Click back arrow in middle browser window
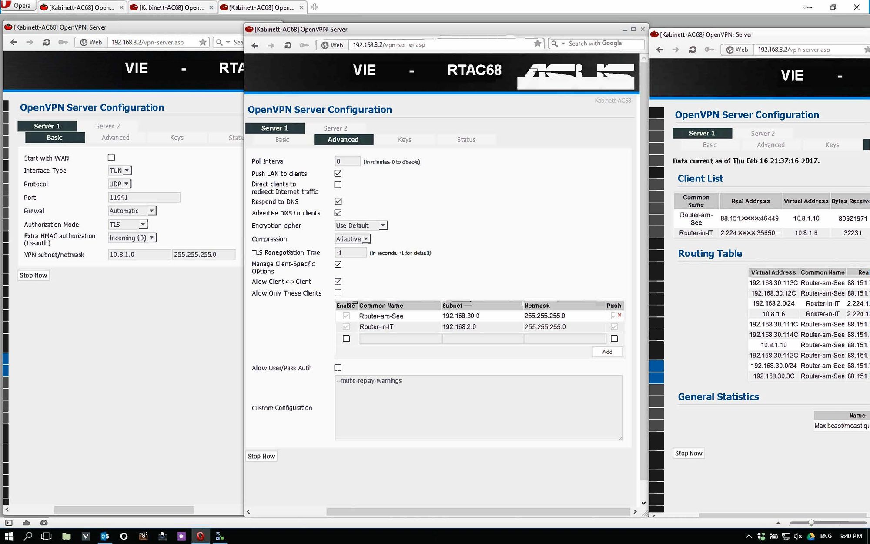Image resolution: width=870 pixels, height=544 pixels. point(255,45)
